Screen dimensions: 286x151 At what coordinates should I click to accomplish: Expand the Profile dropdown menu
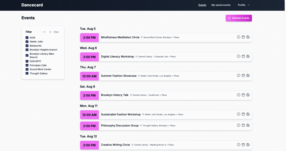(244, 5)
